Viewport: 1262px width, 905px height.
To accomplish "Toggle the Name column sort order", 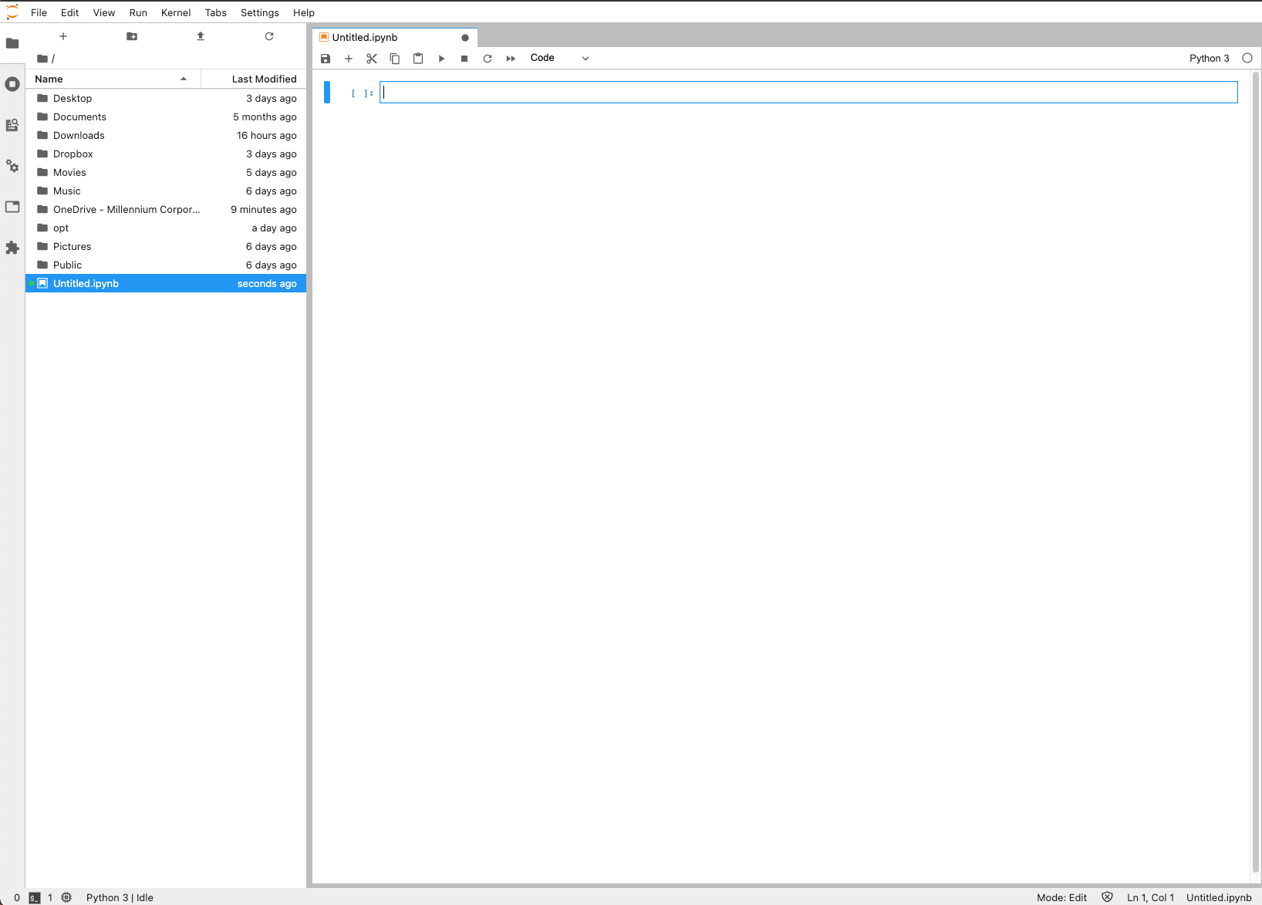I will (48, 79).
